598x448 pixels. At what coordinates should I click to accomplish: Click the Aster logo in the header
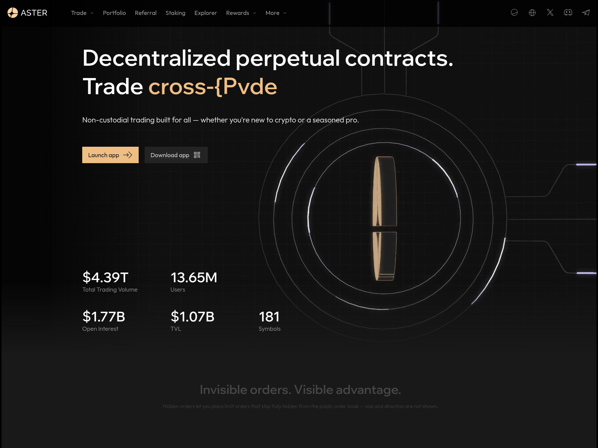click(27, 13)
